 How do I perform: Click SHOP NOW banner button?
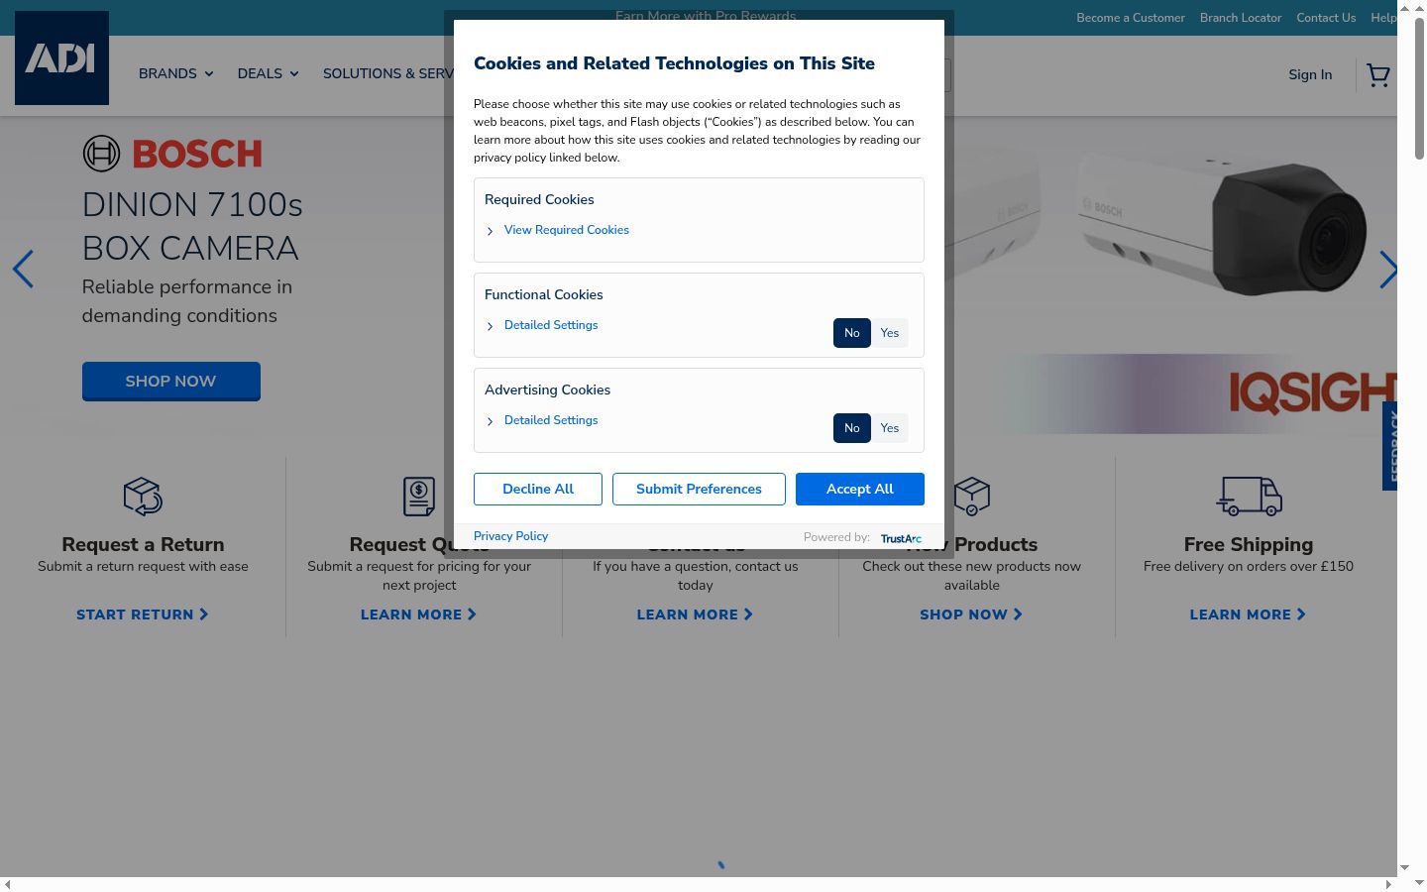coord(171,381)
